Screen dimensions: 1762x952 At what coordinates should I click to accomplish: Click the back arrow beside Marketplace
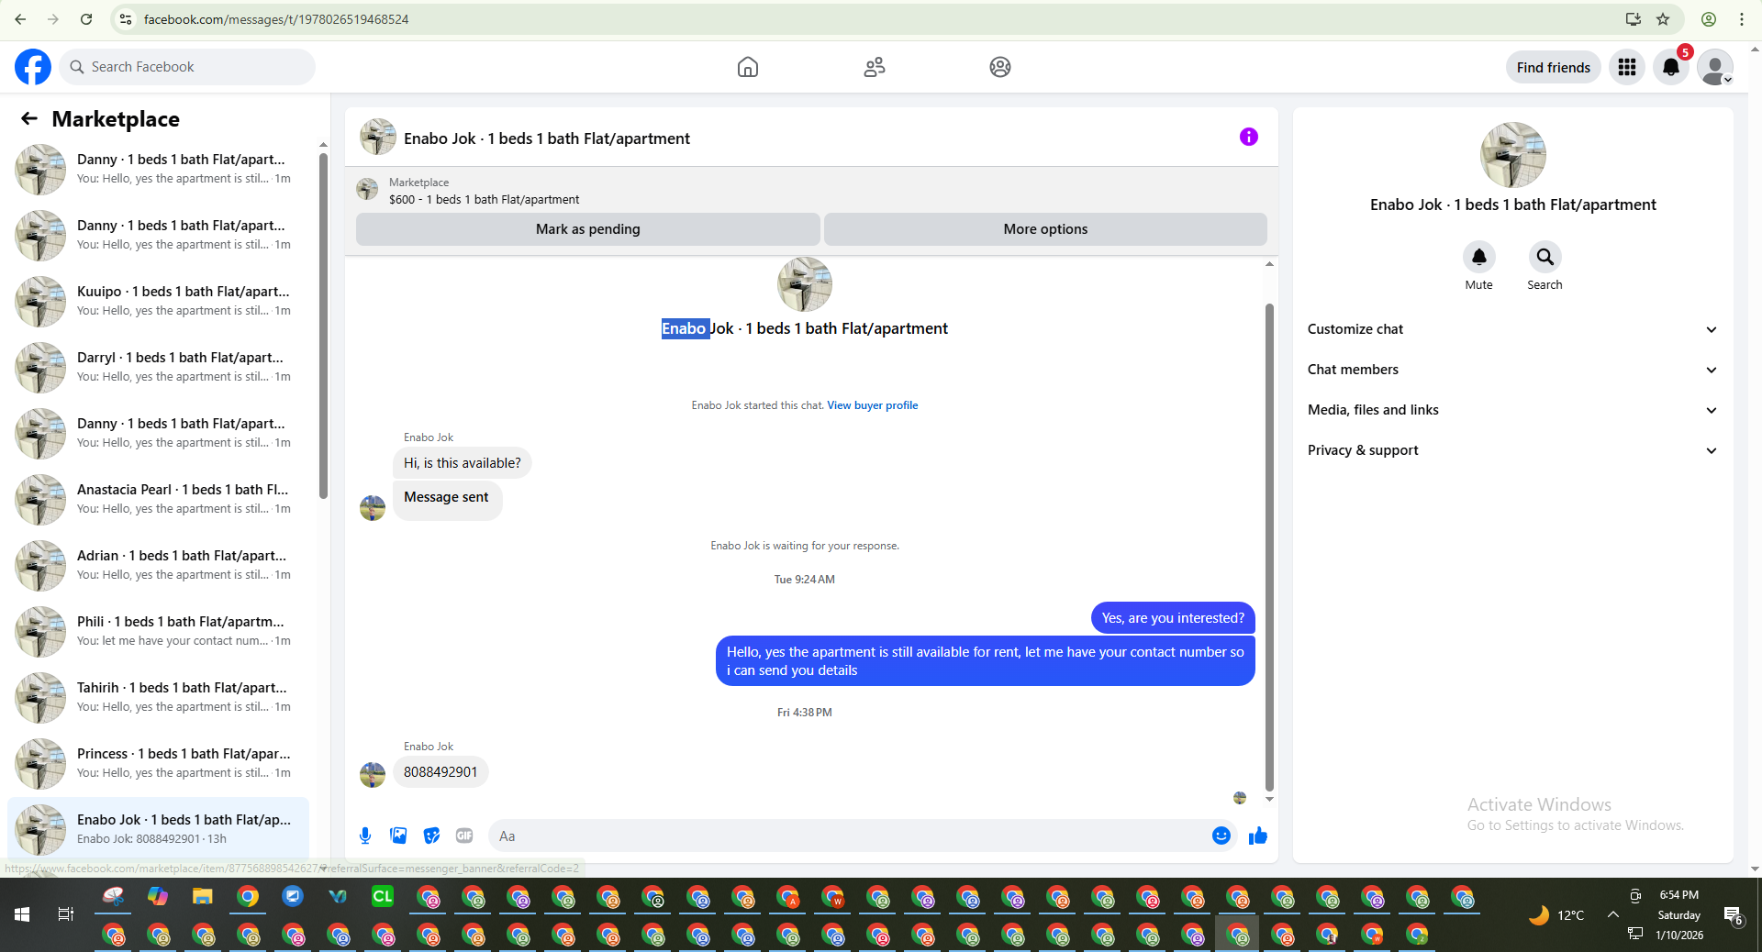click(x=29, y=118)
